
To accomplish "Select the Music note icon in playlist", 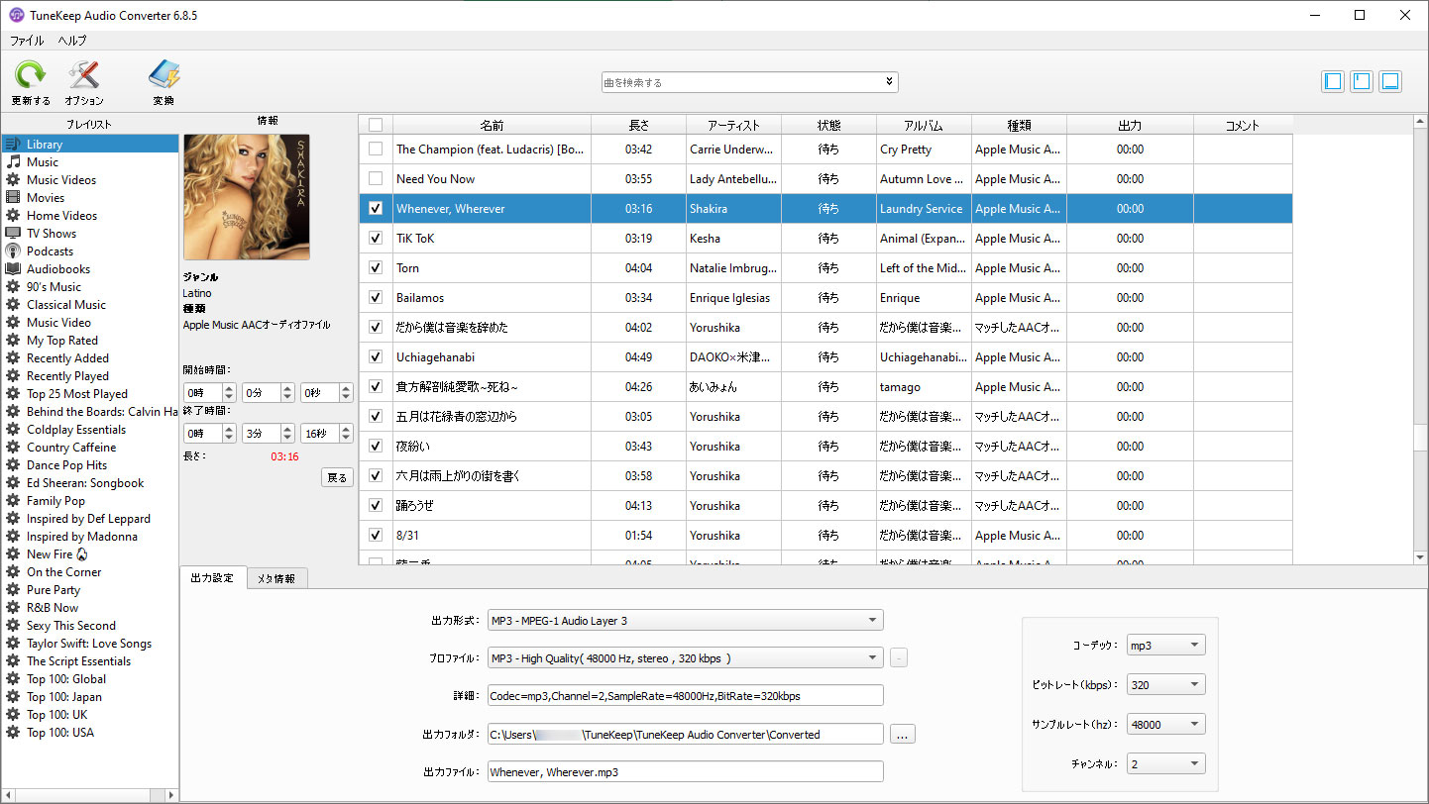I will (13, 162).
